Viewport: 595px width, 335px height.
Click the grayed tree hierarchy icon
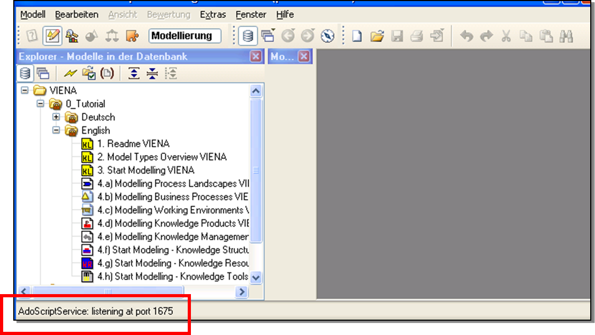click(x=171, y=73)
